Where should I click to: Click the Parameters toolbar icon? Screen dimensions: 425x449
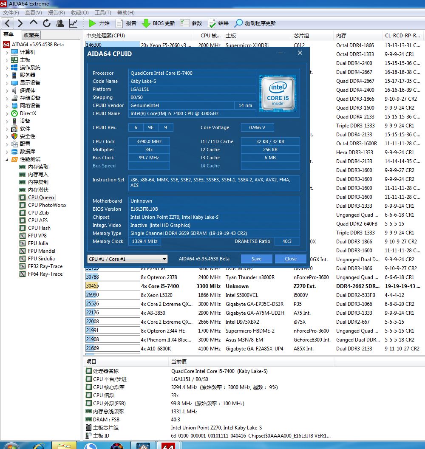tap(185, 23)
